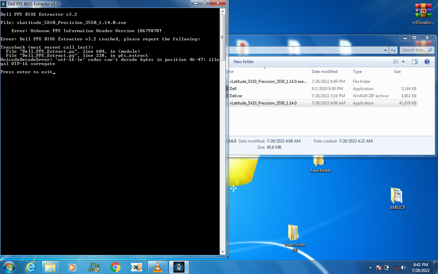Open the clock showing 8:41 PM
438x274 pixels.
pos(421,267)
